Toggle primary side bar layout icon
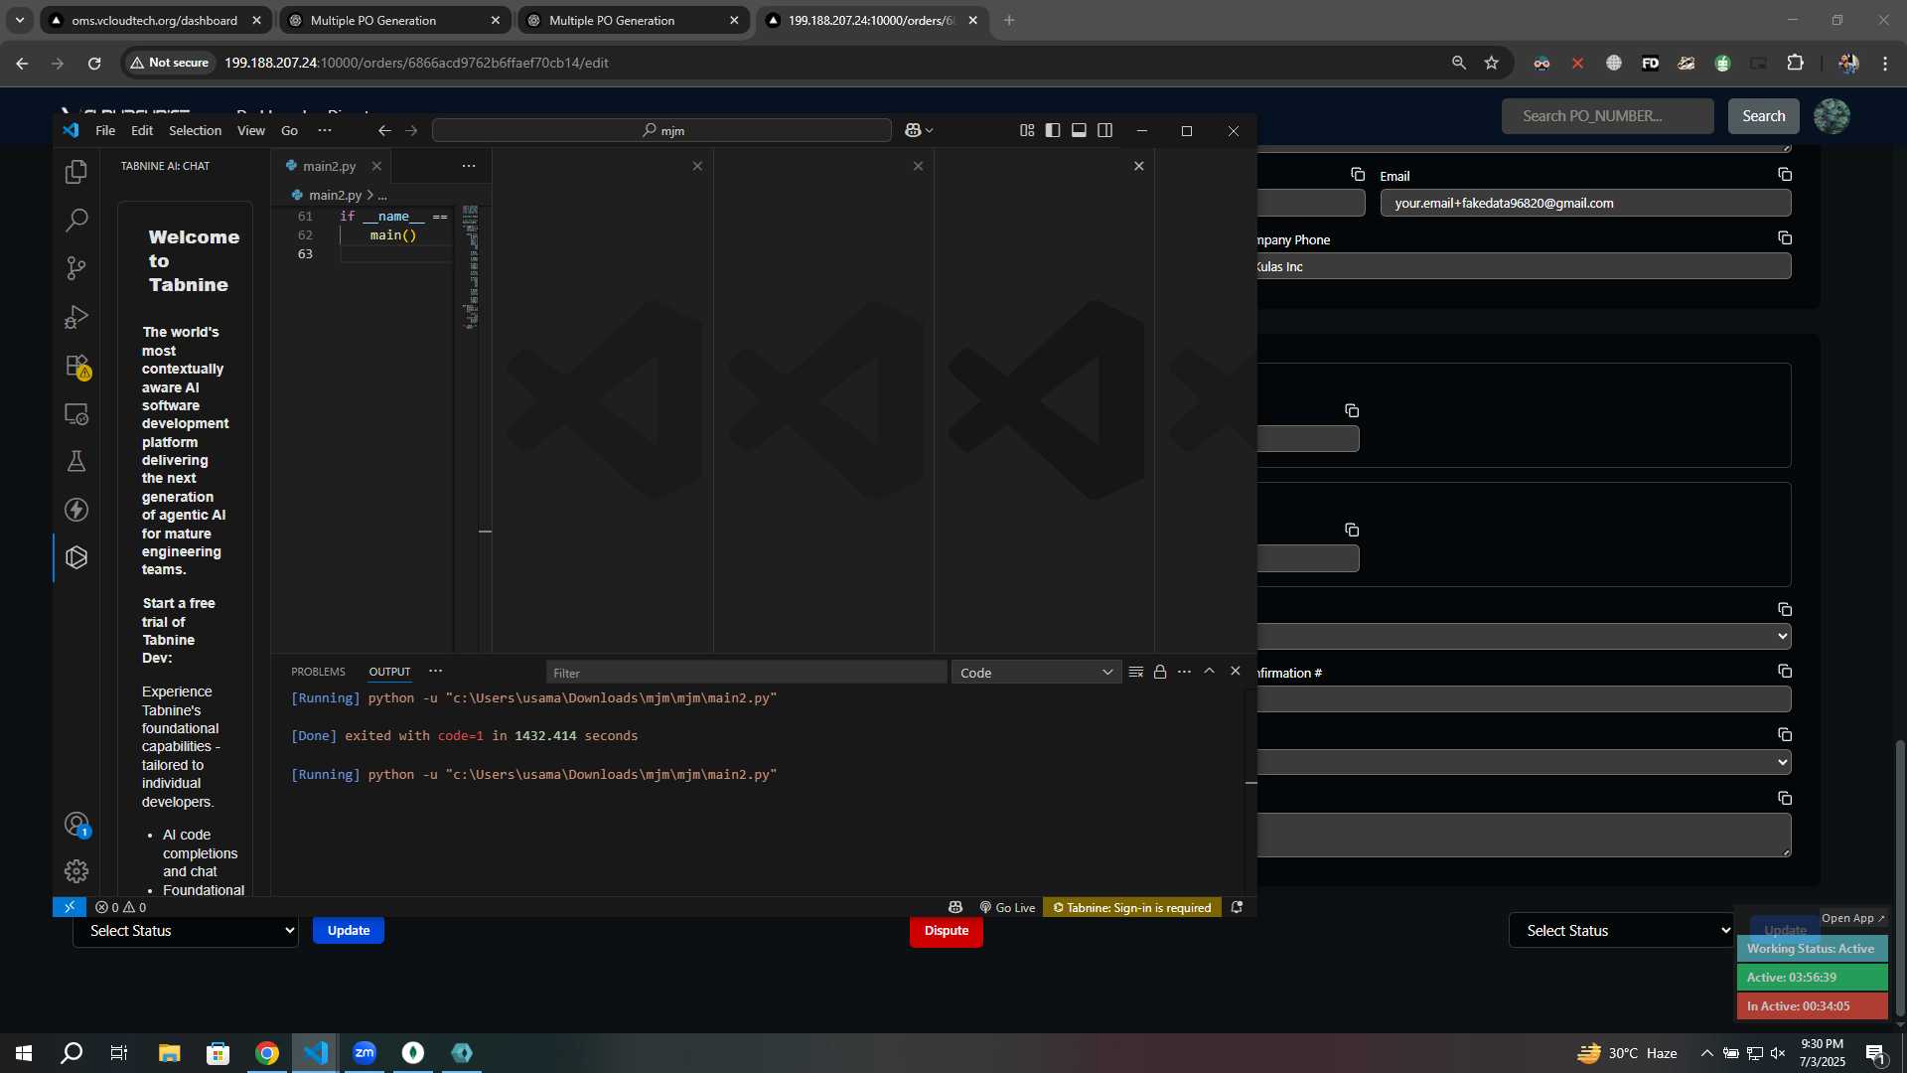1907x1073 pixels. click(x=1053, y=130)
